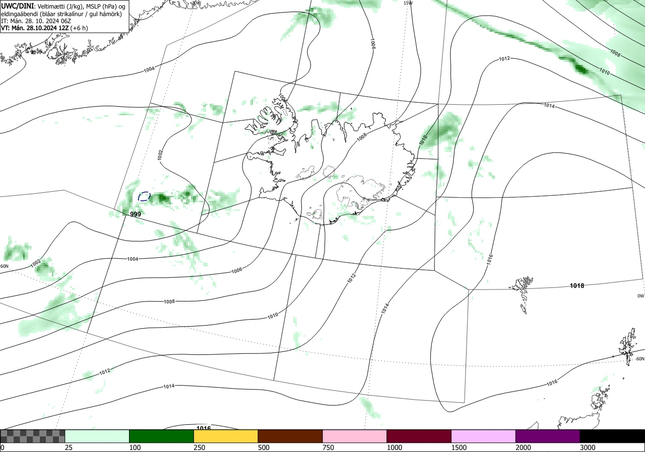Click the legend value 500
The image size is (645, 452).
click(x=264, y=447)
